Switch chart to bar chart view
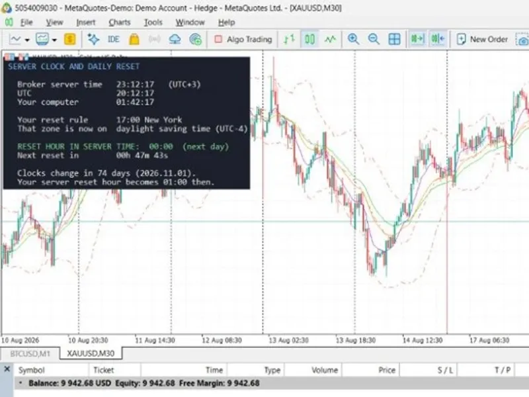Screen dimensions: 529x397 tap(289, 39)
